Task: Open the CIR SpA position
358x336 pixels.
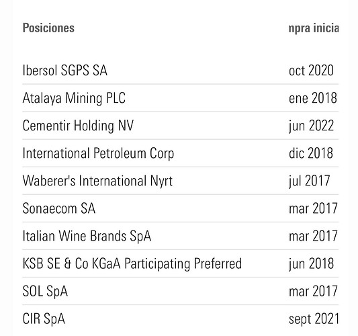Action: [44, 319]
